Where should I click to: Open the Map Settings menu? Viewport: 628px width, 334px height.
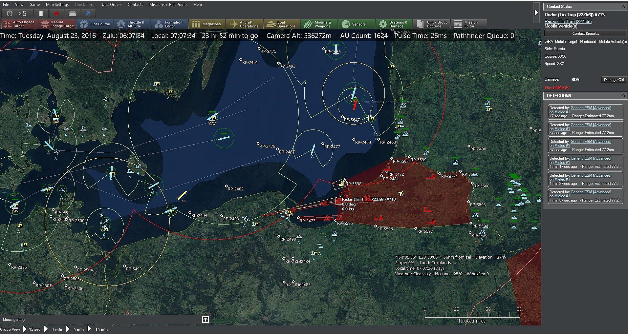[57, 5]
